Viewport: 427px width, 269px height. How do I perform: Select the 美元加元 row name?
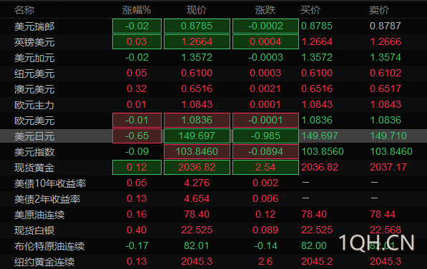(x=34, y=58)
